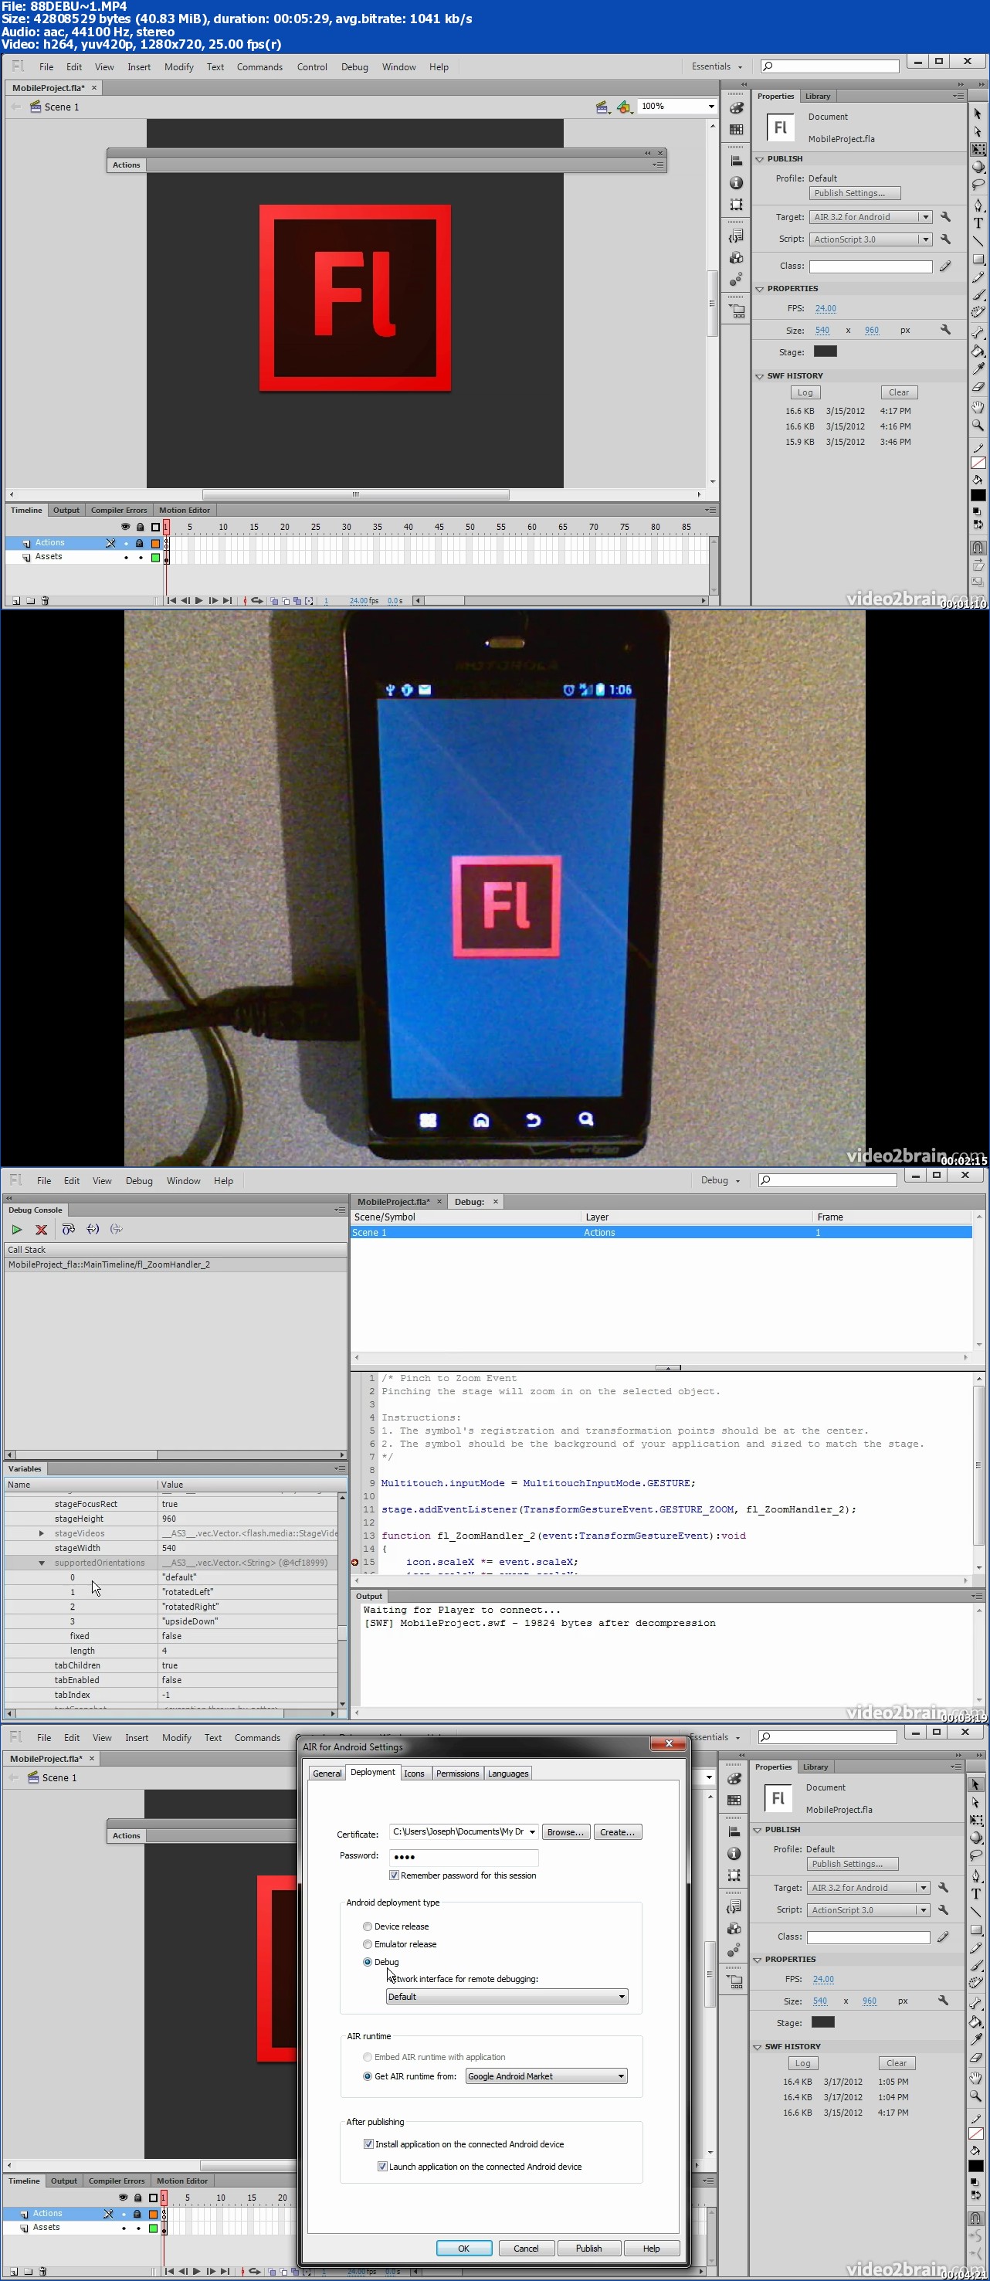990x2281 pixels.
Task: Click the Publish button in AIR settings dialog
Action: pyautogui.click(x=588, y=2249)
